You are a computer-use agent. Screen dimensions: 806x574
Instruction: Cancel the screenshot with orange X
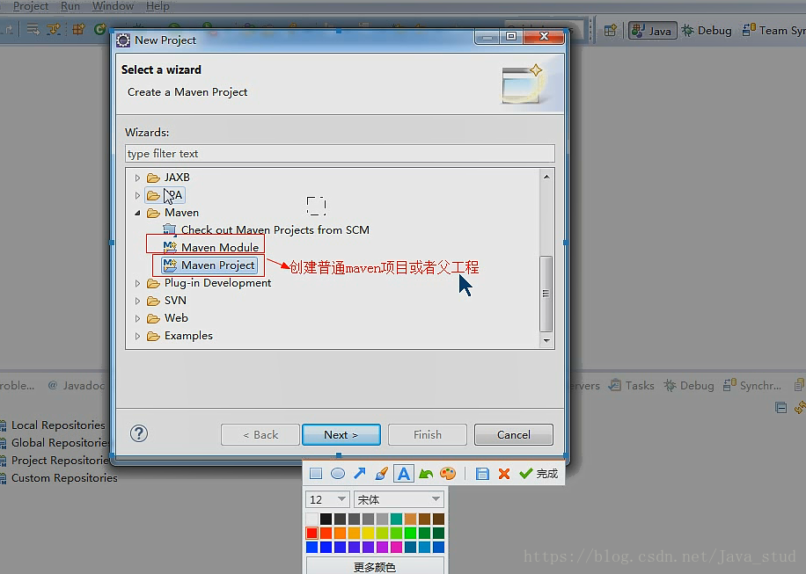click(504, 474)
